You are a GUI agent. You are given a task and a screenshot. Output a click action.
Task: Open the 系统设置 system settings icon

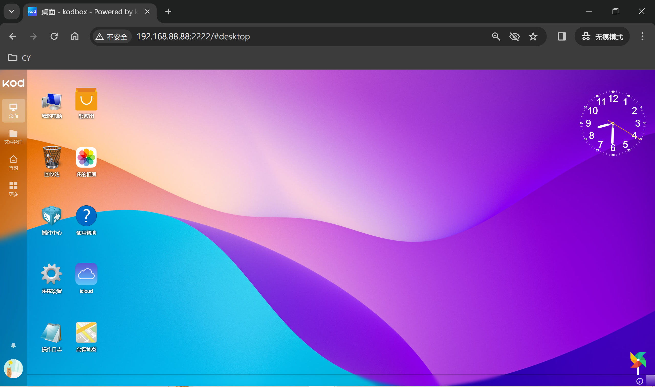(x=52, y=279)
